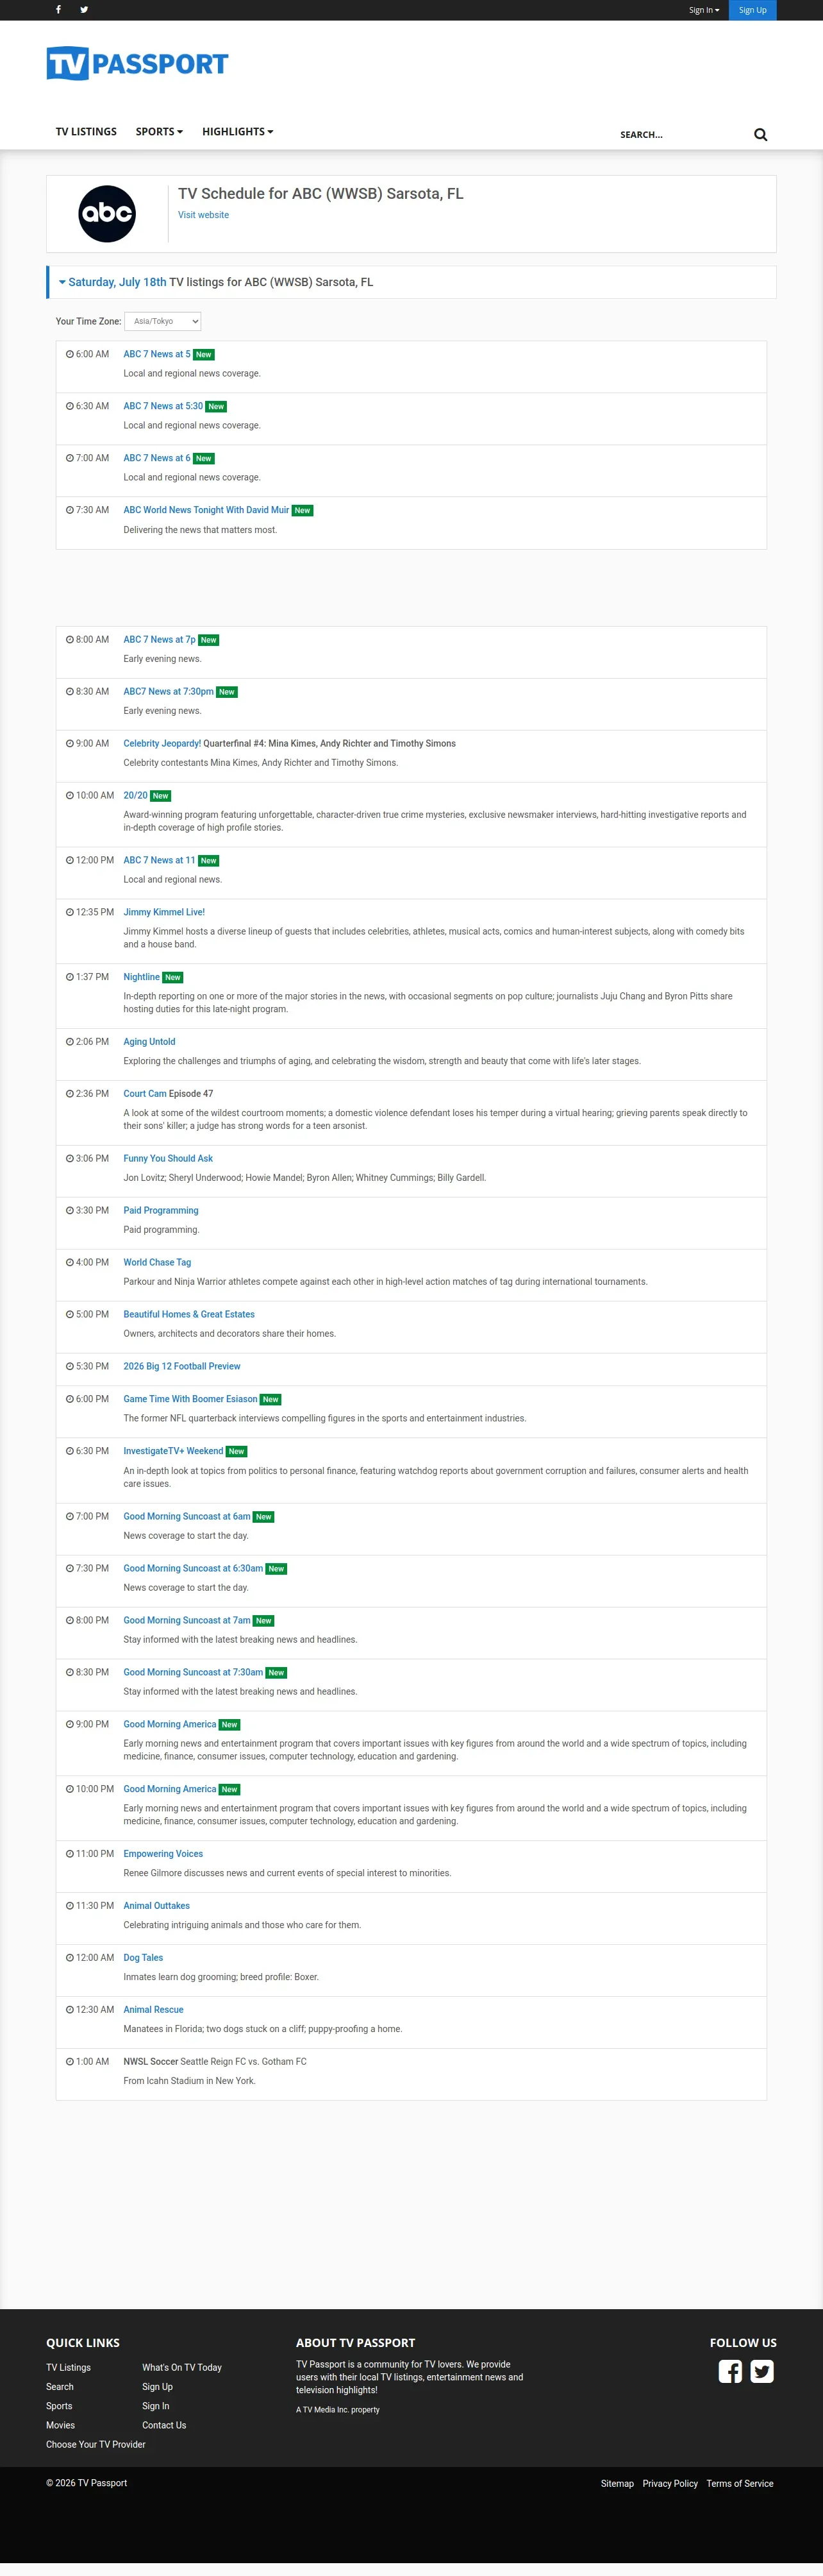823x2576 pixels.
Task: Open Animal Outtakes listing
Action: point(157,1906)
